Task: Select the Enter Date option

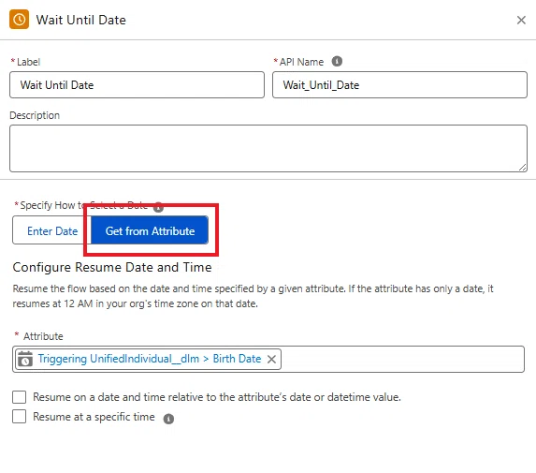Action: pos(52,231)
